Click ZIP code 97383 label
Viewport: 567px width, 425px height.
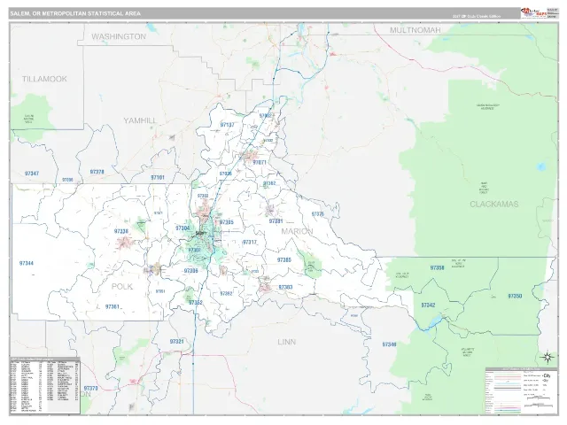[285, 287]
